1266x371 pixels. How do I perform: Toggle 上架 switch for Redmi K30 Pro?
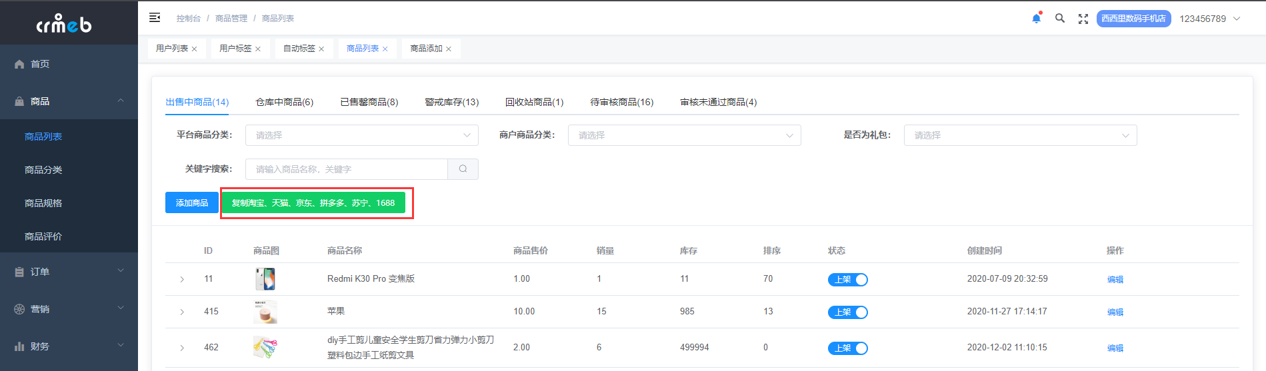[x=847, y=280]
